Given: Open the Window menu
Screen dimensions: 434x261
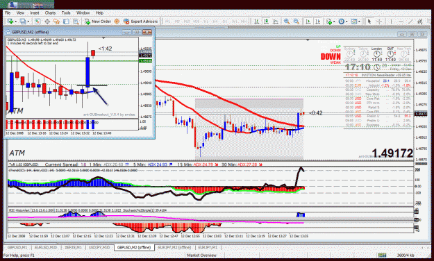Looking at the screenshot, I should pyautogui.click(x=83, y=12).
